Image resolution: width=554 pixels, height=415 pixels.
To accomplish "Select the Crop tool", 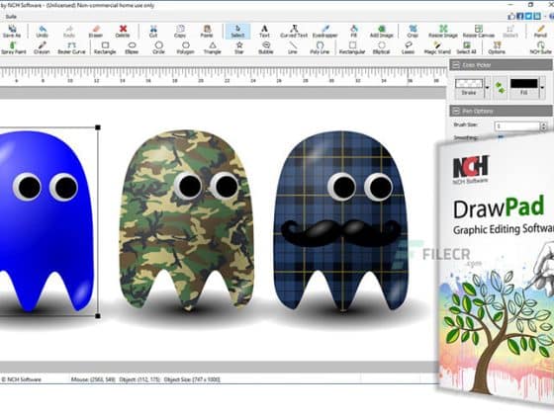I will pyautogui.click(x=413, y=31).
